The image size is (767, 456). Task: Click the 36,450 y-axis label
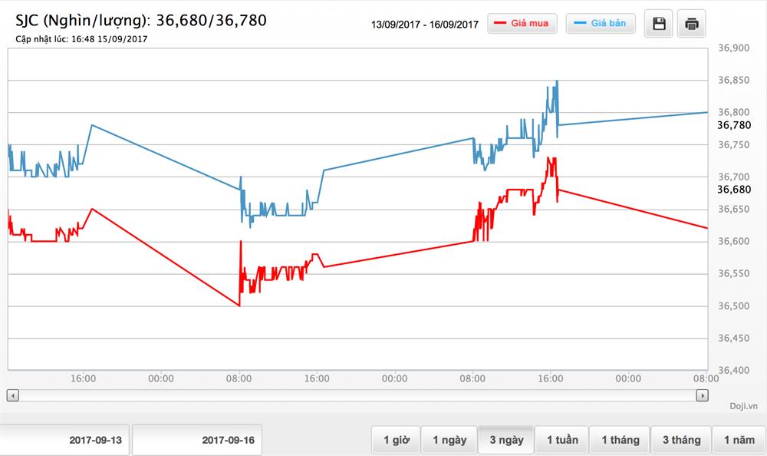(734, 339)
